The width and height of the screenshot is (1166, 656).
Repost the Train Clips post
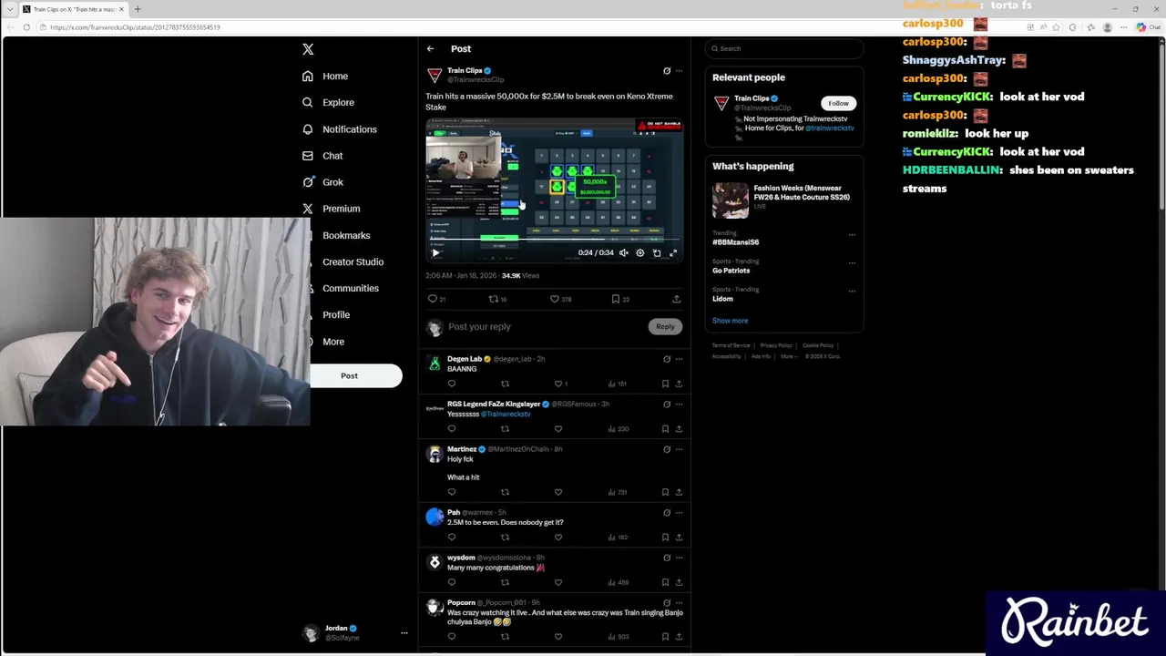(494, 299)
